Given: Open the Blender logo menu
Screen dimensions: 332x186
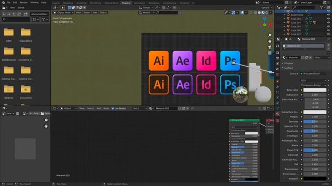Looking at the screenshot, I should [x=3, y=3].
